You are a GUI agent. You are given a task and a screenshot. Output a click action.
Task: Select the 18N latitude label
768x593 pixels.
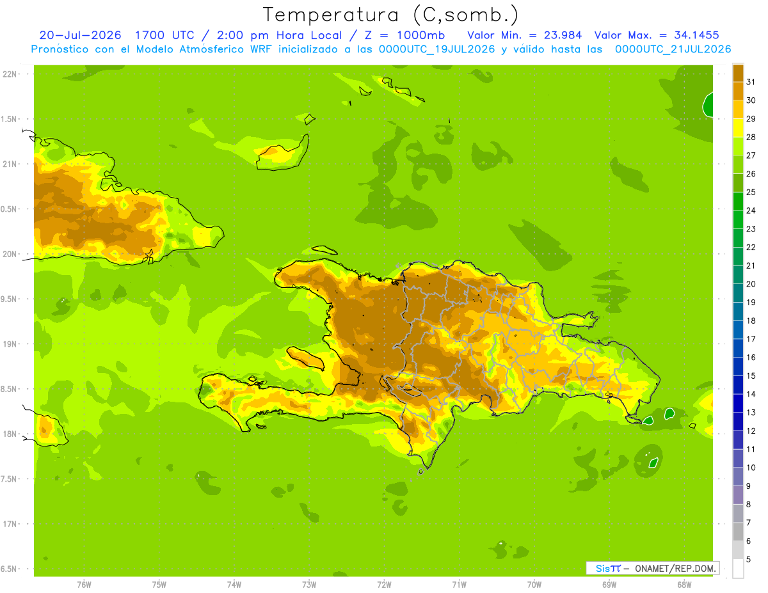tap(9, 434)
